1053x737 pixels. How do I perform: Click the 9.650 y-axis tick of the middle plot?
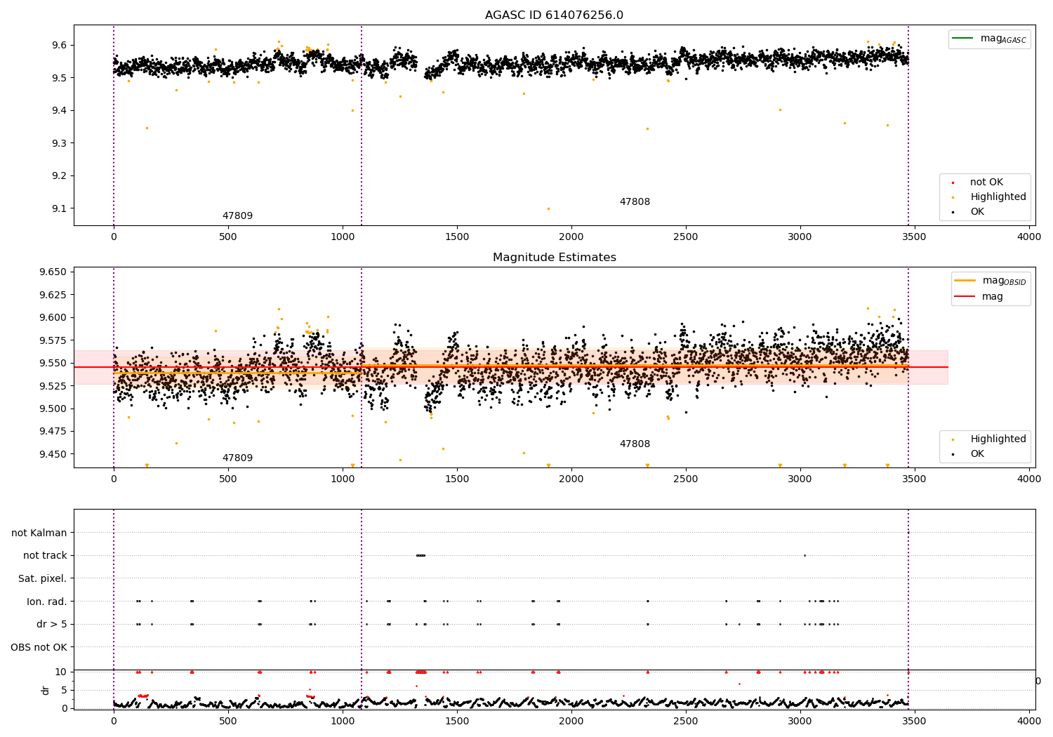pyautogui.click(x=53, y=272)
